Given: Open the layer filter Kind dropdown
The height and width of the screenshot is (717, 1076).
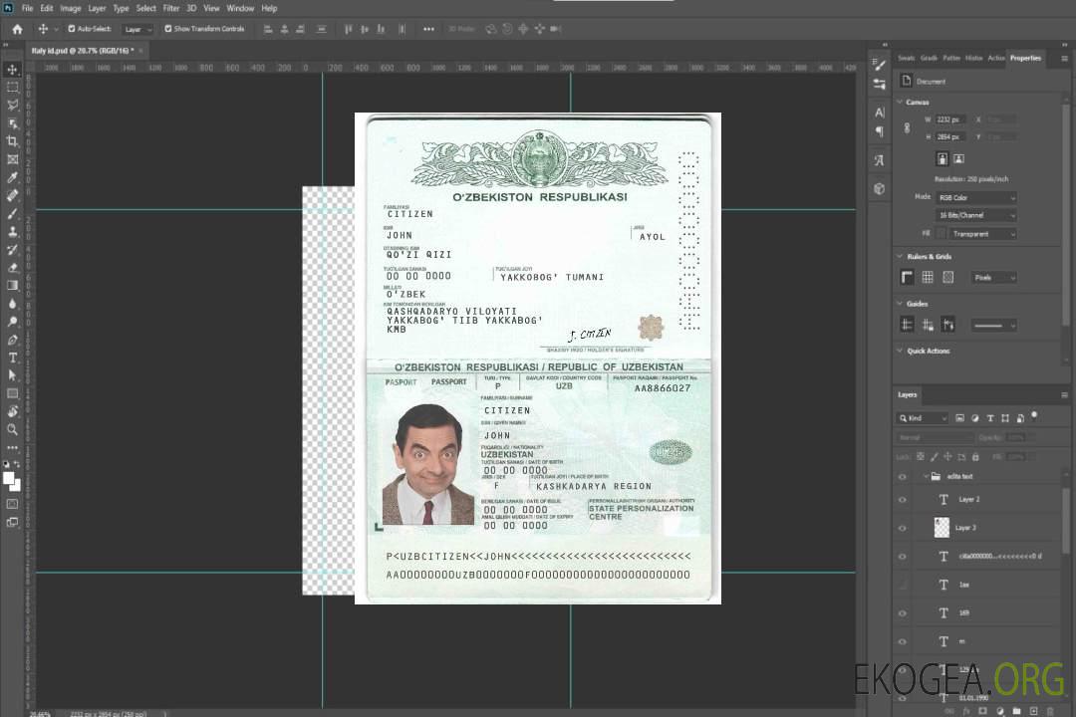Looking at the screenshot, I should 923,418.
